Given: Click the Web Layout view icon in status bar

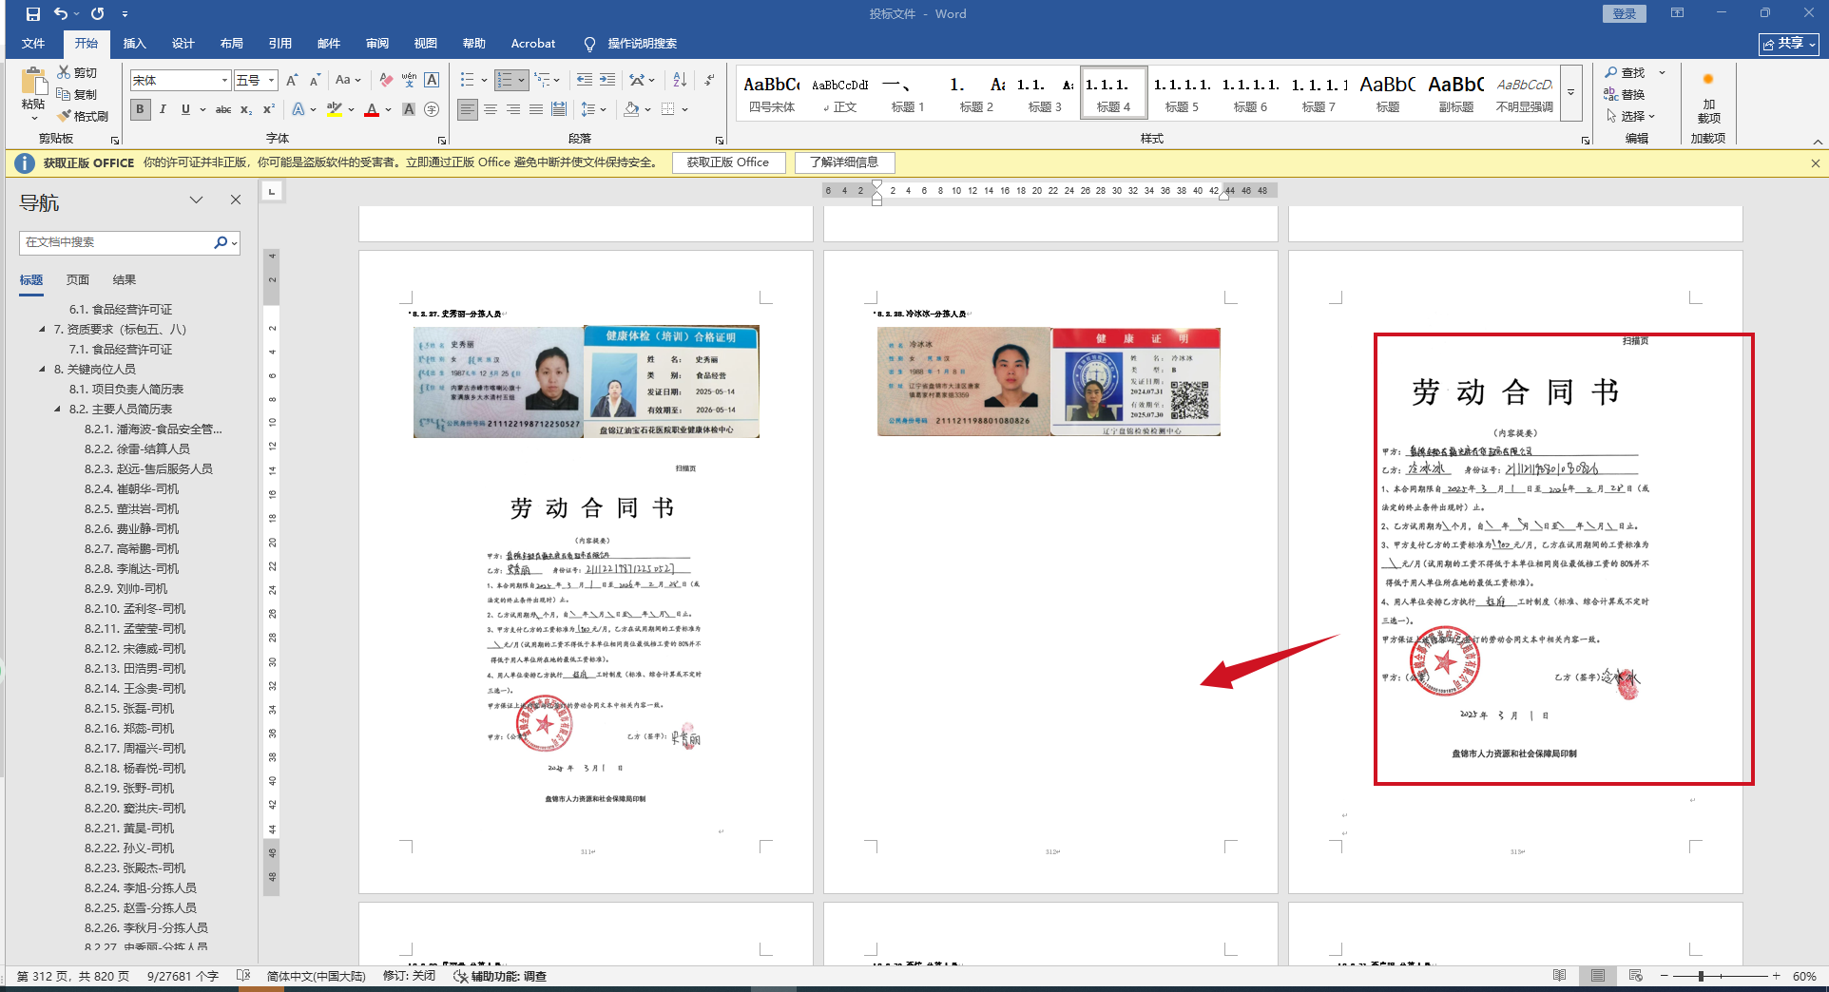Looking at the screenshot, I should click(1636, 976).
